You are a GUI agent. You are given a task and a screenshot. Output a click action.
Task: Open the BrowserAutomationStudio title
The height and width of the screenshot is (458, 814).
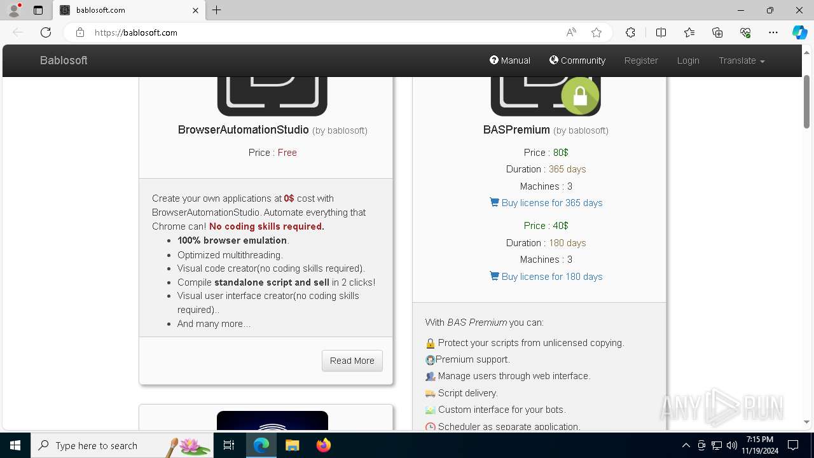(244, 130)
